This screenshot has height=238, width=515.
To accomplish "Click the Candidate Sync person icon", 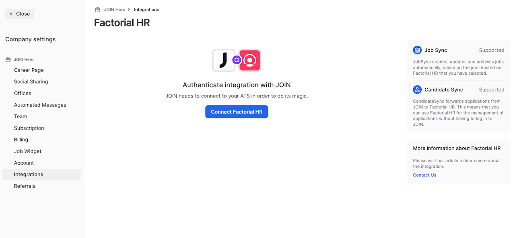I will point(417,90).
